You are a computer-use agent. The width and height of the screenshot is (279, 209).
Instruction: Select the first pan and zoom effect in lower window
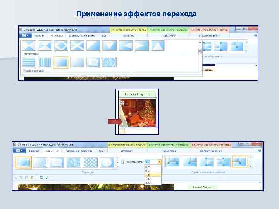173,162
